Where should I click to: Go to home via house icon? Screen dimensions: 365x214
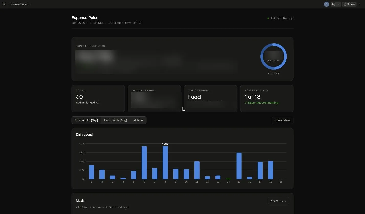(x=4, y=4)
